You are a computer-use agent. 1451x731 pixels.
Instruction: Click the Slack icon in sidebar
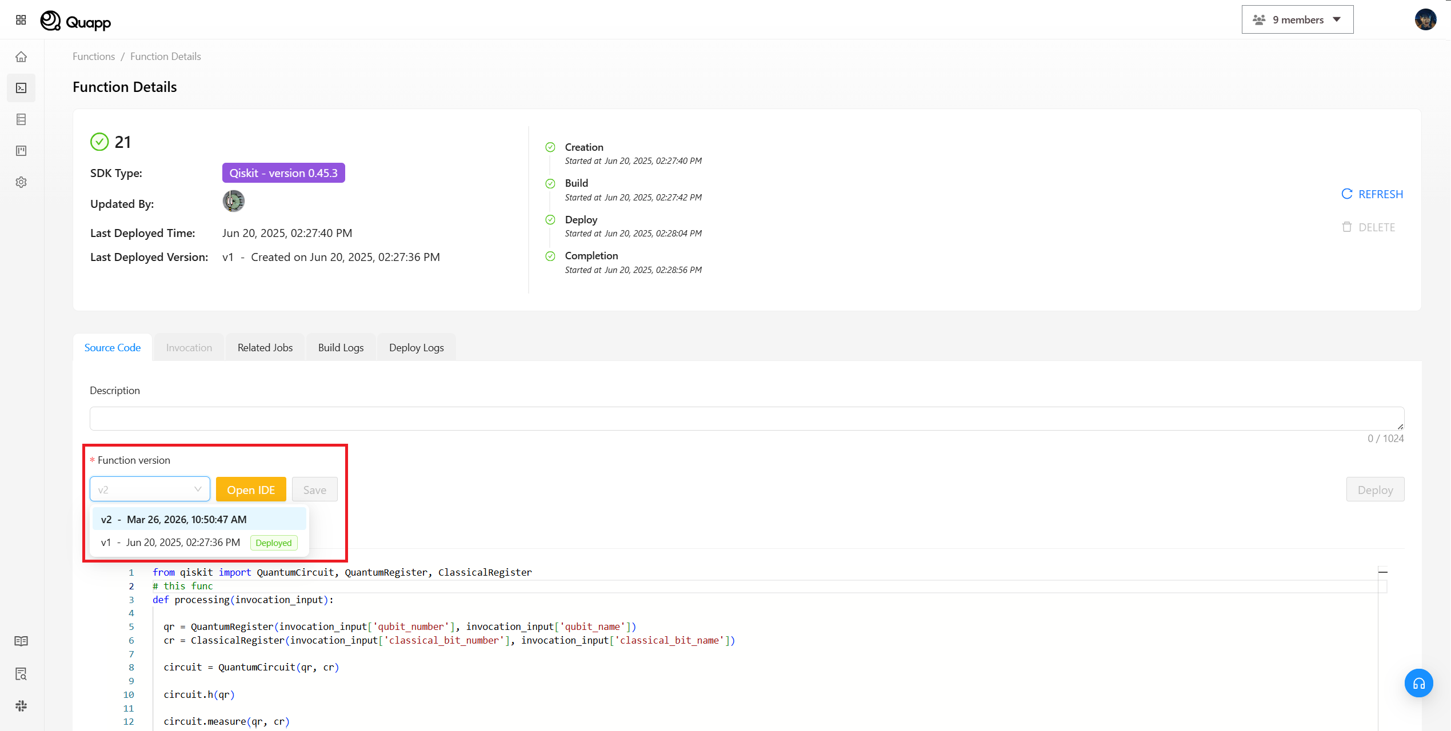point(21,706)
